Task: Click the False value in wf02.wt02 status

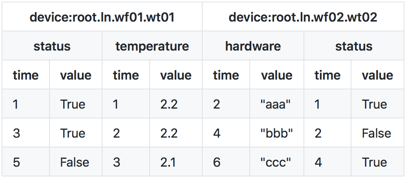Action: click(x=377, y=133)
